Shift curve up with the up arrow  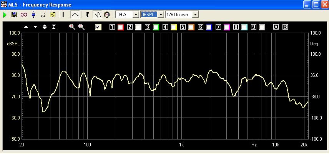click(26, 27)
